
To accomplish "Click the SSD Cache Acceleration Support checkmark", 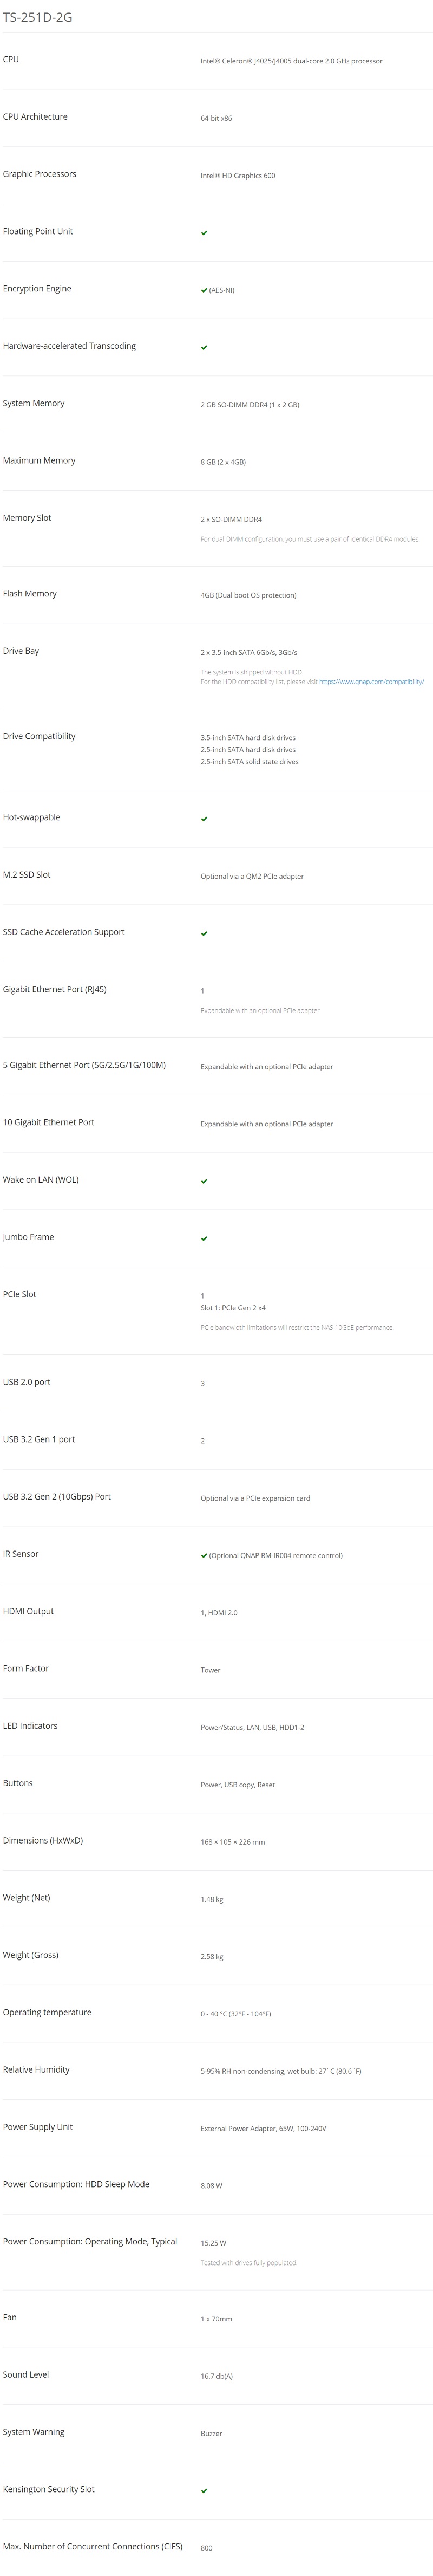I will click(204, 934).
